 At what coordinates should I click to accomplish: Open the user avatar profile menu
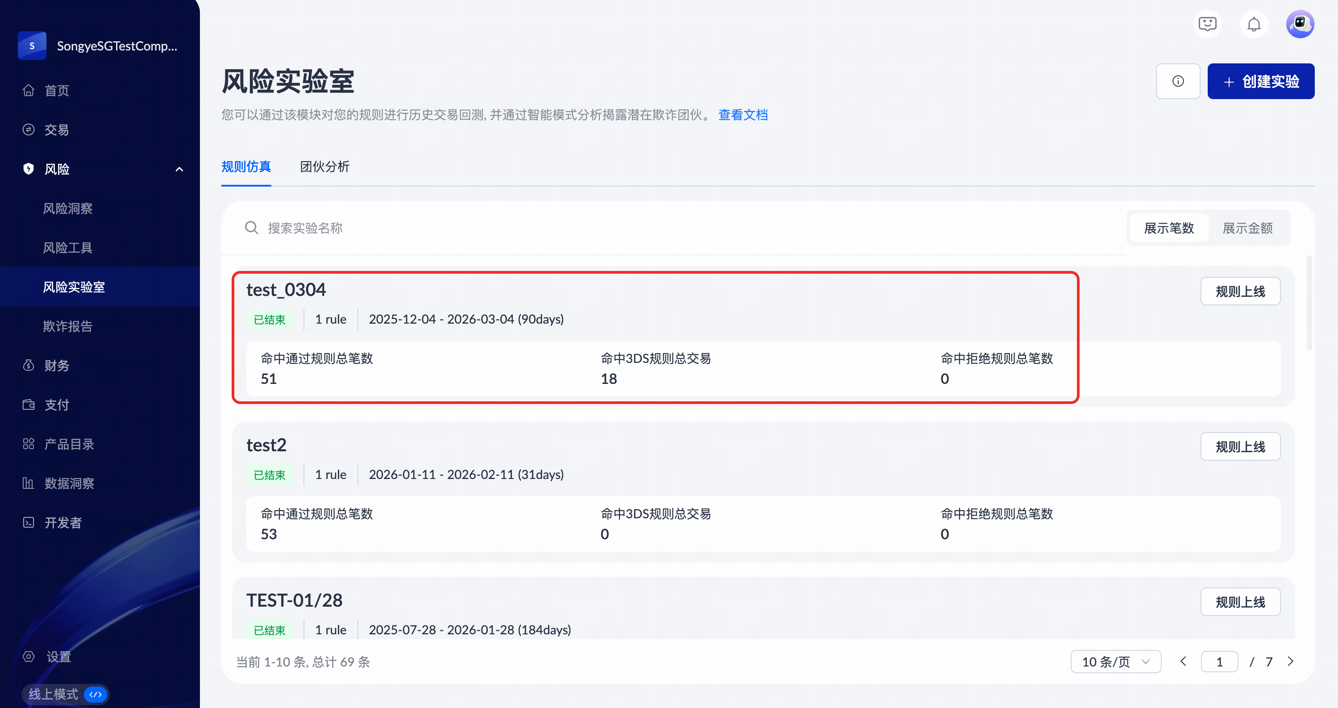point(1300,24)
